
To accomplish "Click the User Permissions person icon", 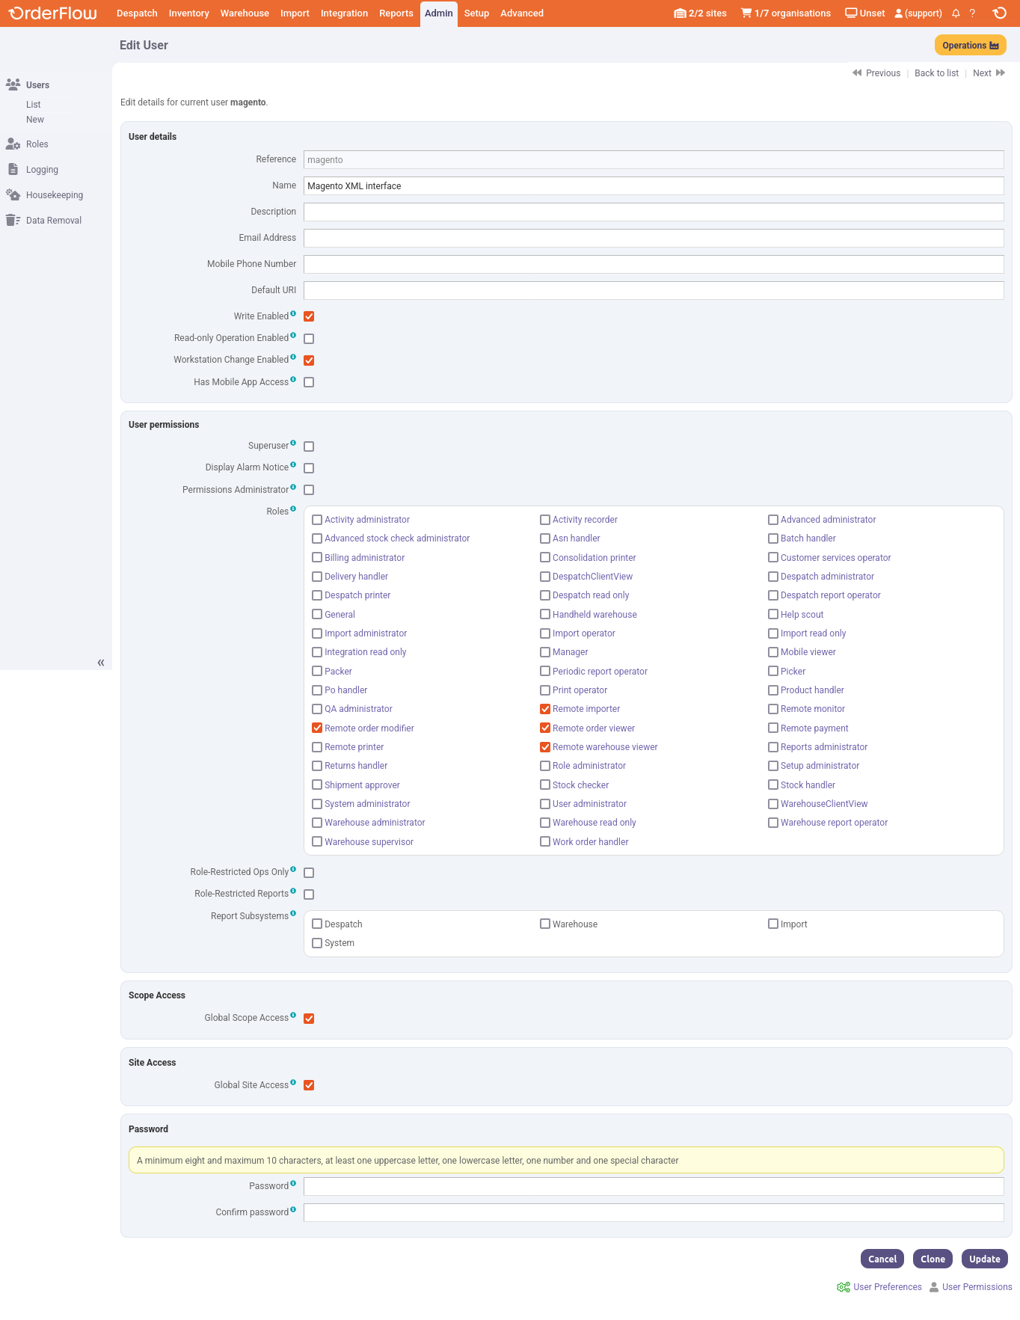I will click(x=934, y=1287).
